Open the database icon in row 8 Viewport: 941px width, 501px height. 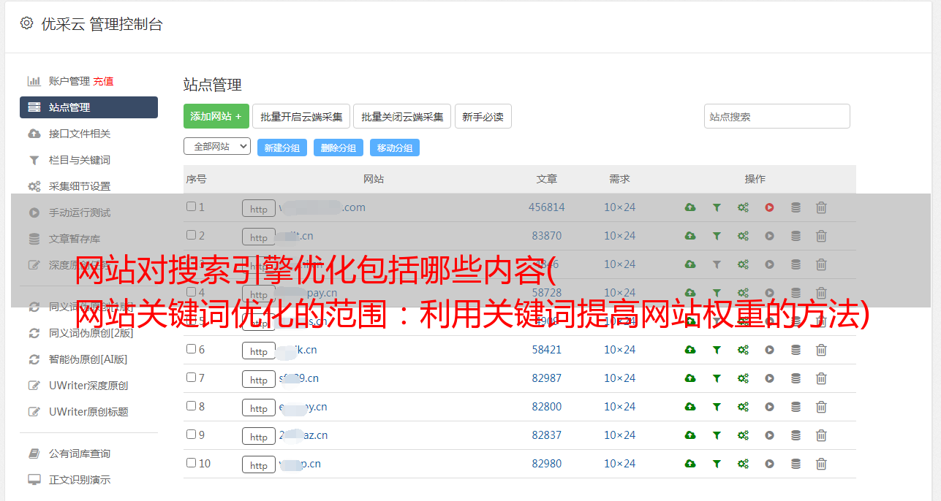795,407
